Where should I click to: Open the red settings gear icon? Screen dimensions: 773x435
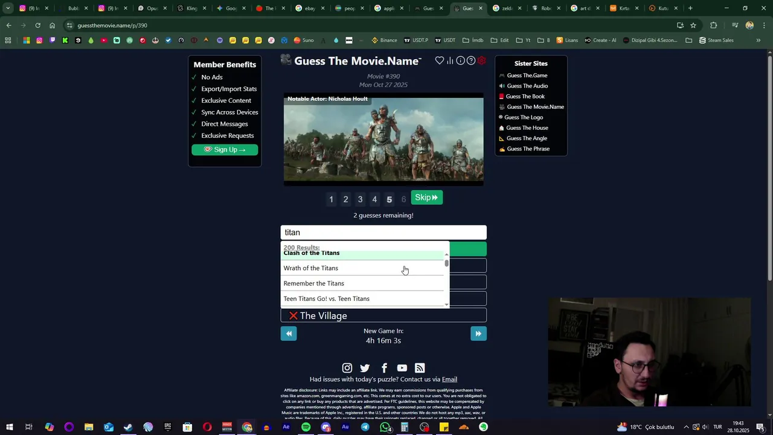pyautogui.click(x=481, y=60)
